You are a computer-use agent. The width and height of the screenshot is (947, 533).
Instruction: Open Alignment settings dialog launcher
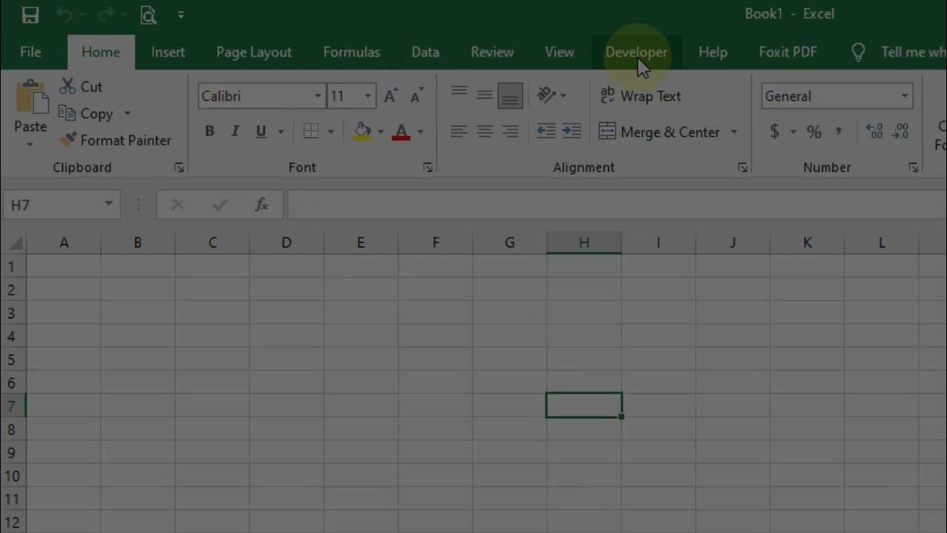coord(743,168)
